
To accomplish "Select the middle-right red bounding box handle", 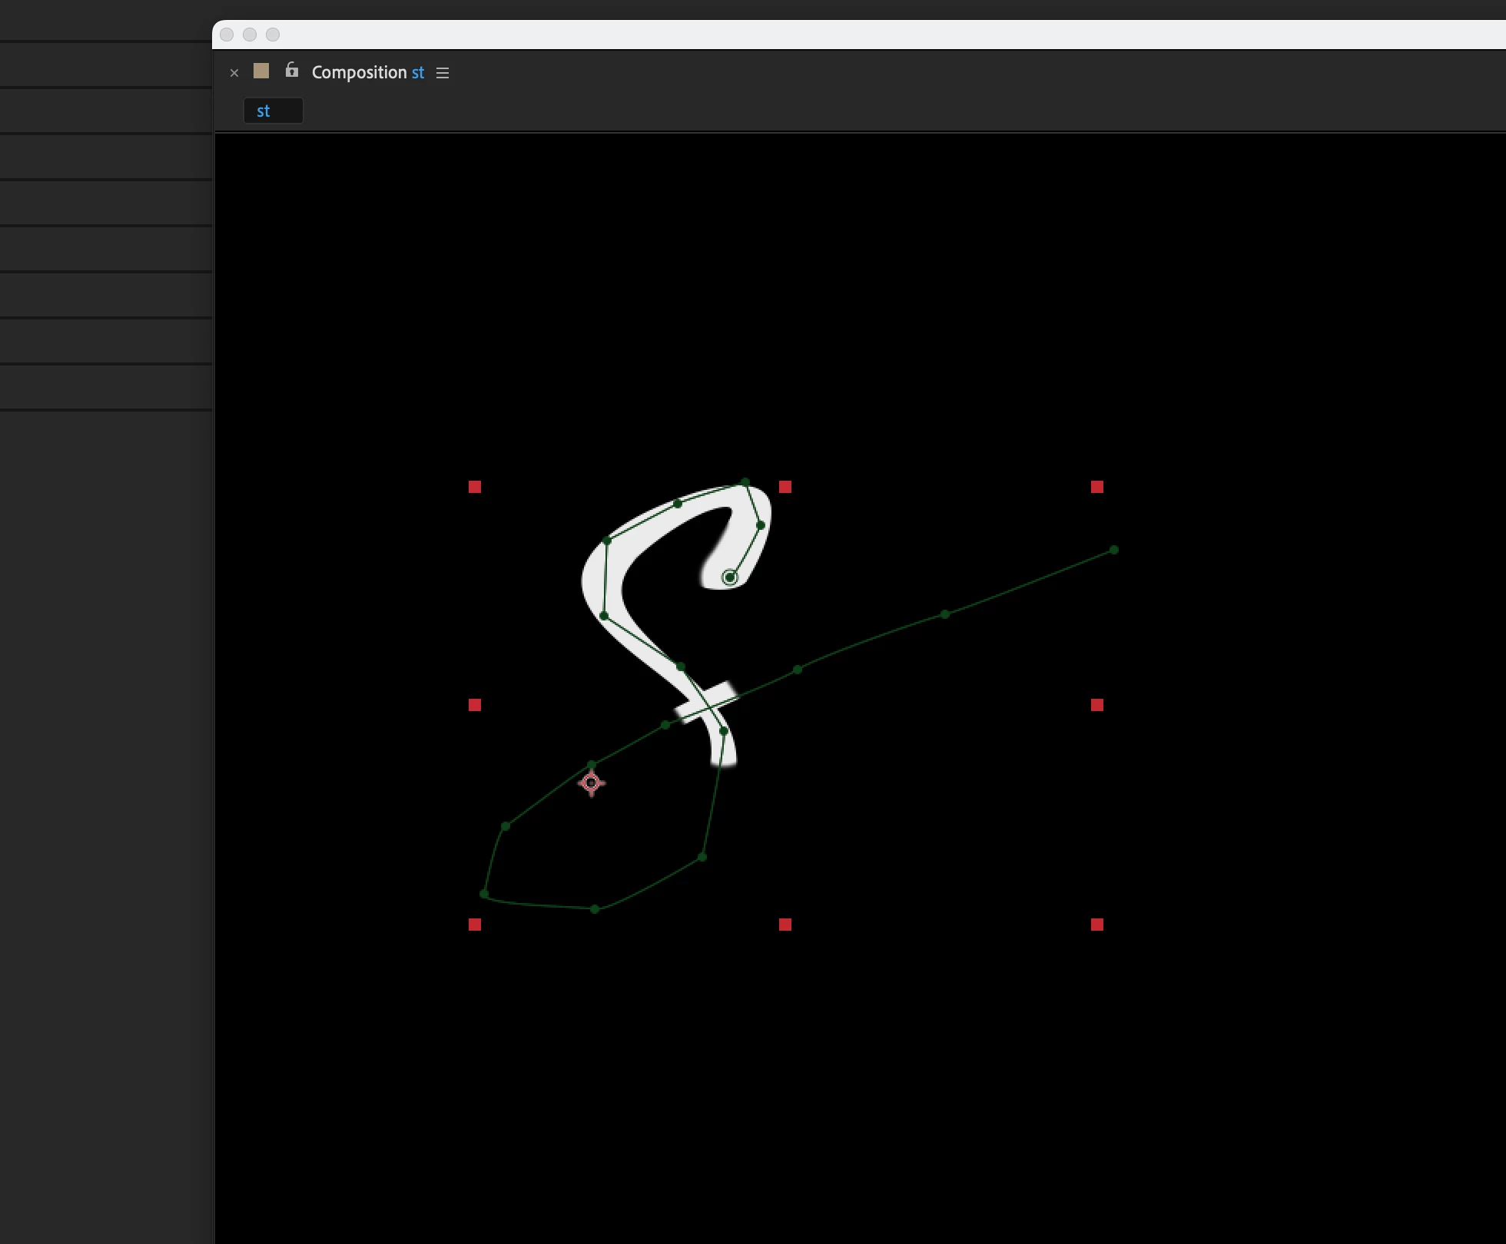I will pyautogui.click(x=1097, y=705).
